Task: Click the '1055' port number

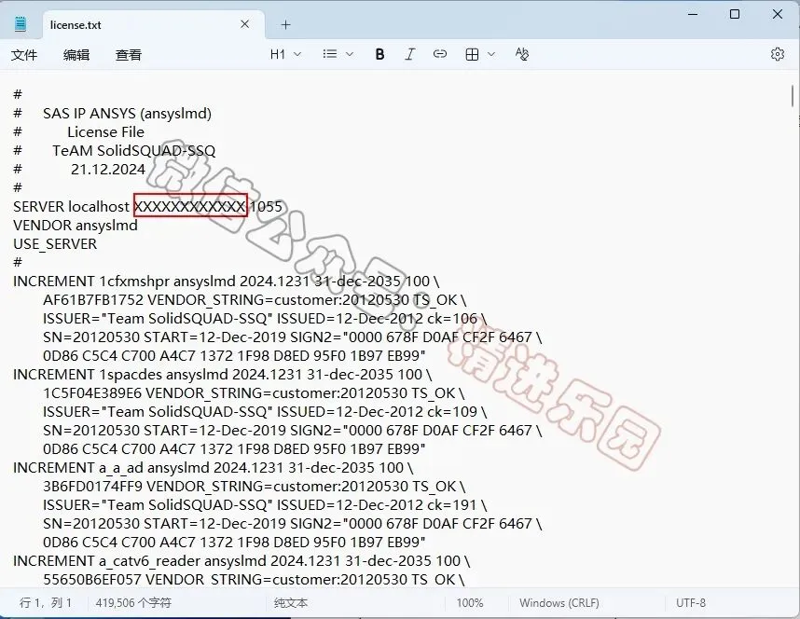Action: click(x=266, y=207)
